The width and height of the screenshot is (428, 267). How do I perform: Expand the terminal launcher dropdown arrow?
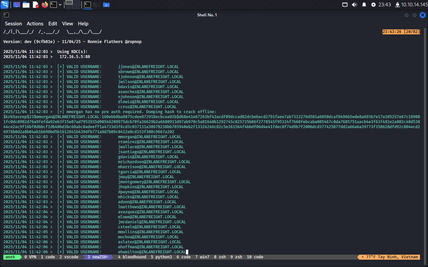[x=60, y=5]
